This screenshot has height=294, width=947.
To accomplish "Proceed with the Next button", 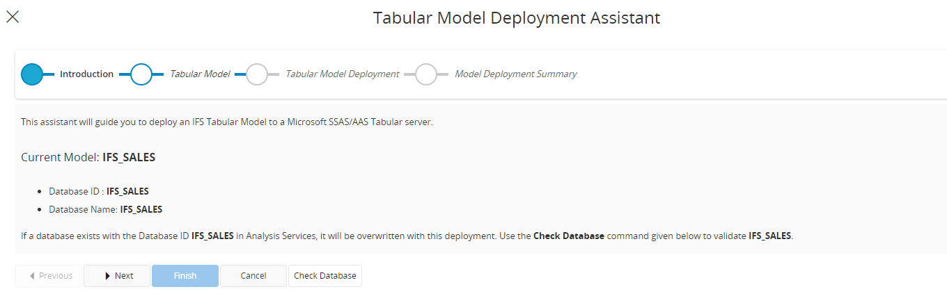I will coord(117,276).
